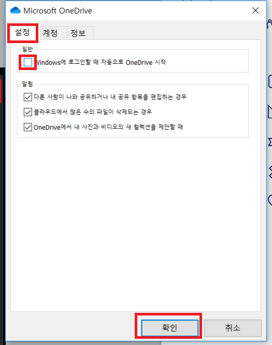Close the Microsoft OneDrive dialog

coord(255,10)
